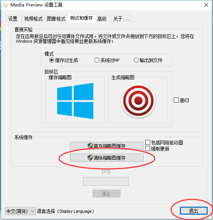
Task: Open the 视频格式 tab
Action: (33, 19)
